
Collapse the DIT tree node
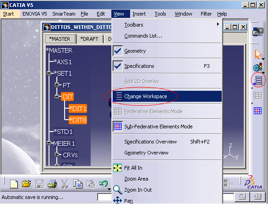[x=57, y=96]
